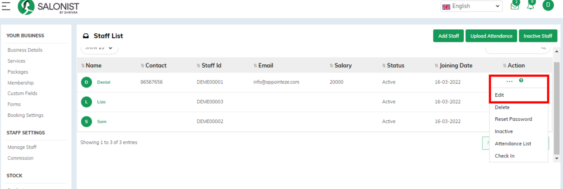Open the hamburger menu icon

[6, 6]
